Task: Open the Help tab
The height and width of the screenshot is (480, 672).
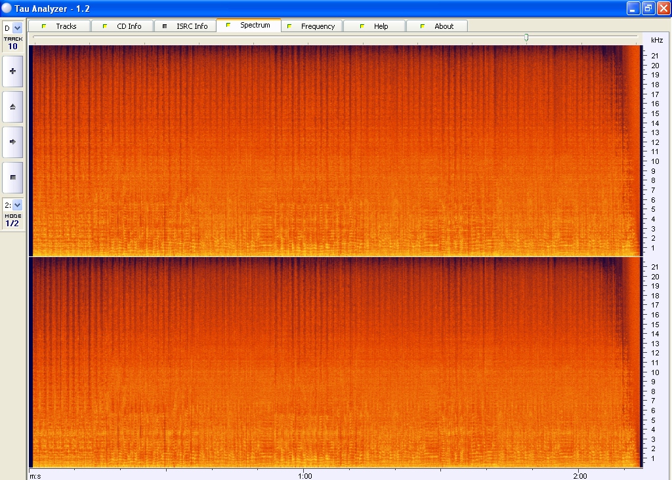Action: point(374,26)
